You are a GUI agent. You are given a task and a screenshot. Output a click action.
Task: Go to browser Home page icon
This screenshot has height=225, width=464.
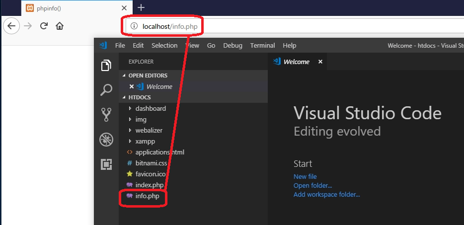point(60,26)
